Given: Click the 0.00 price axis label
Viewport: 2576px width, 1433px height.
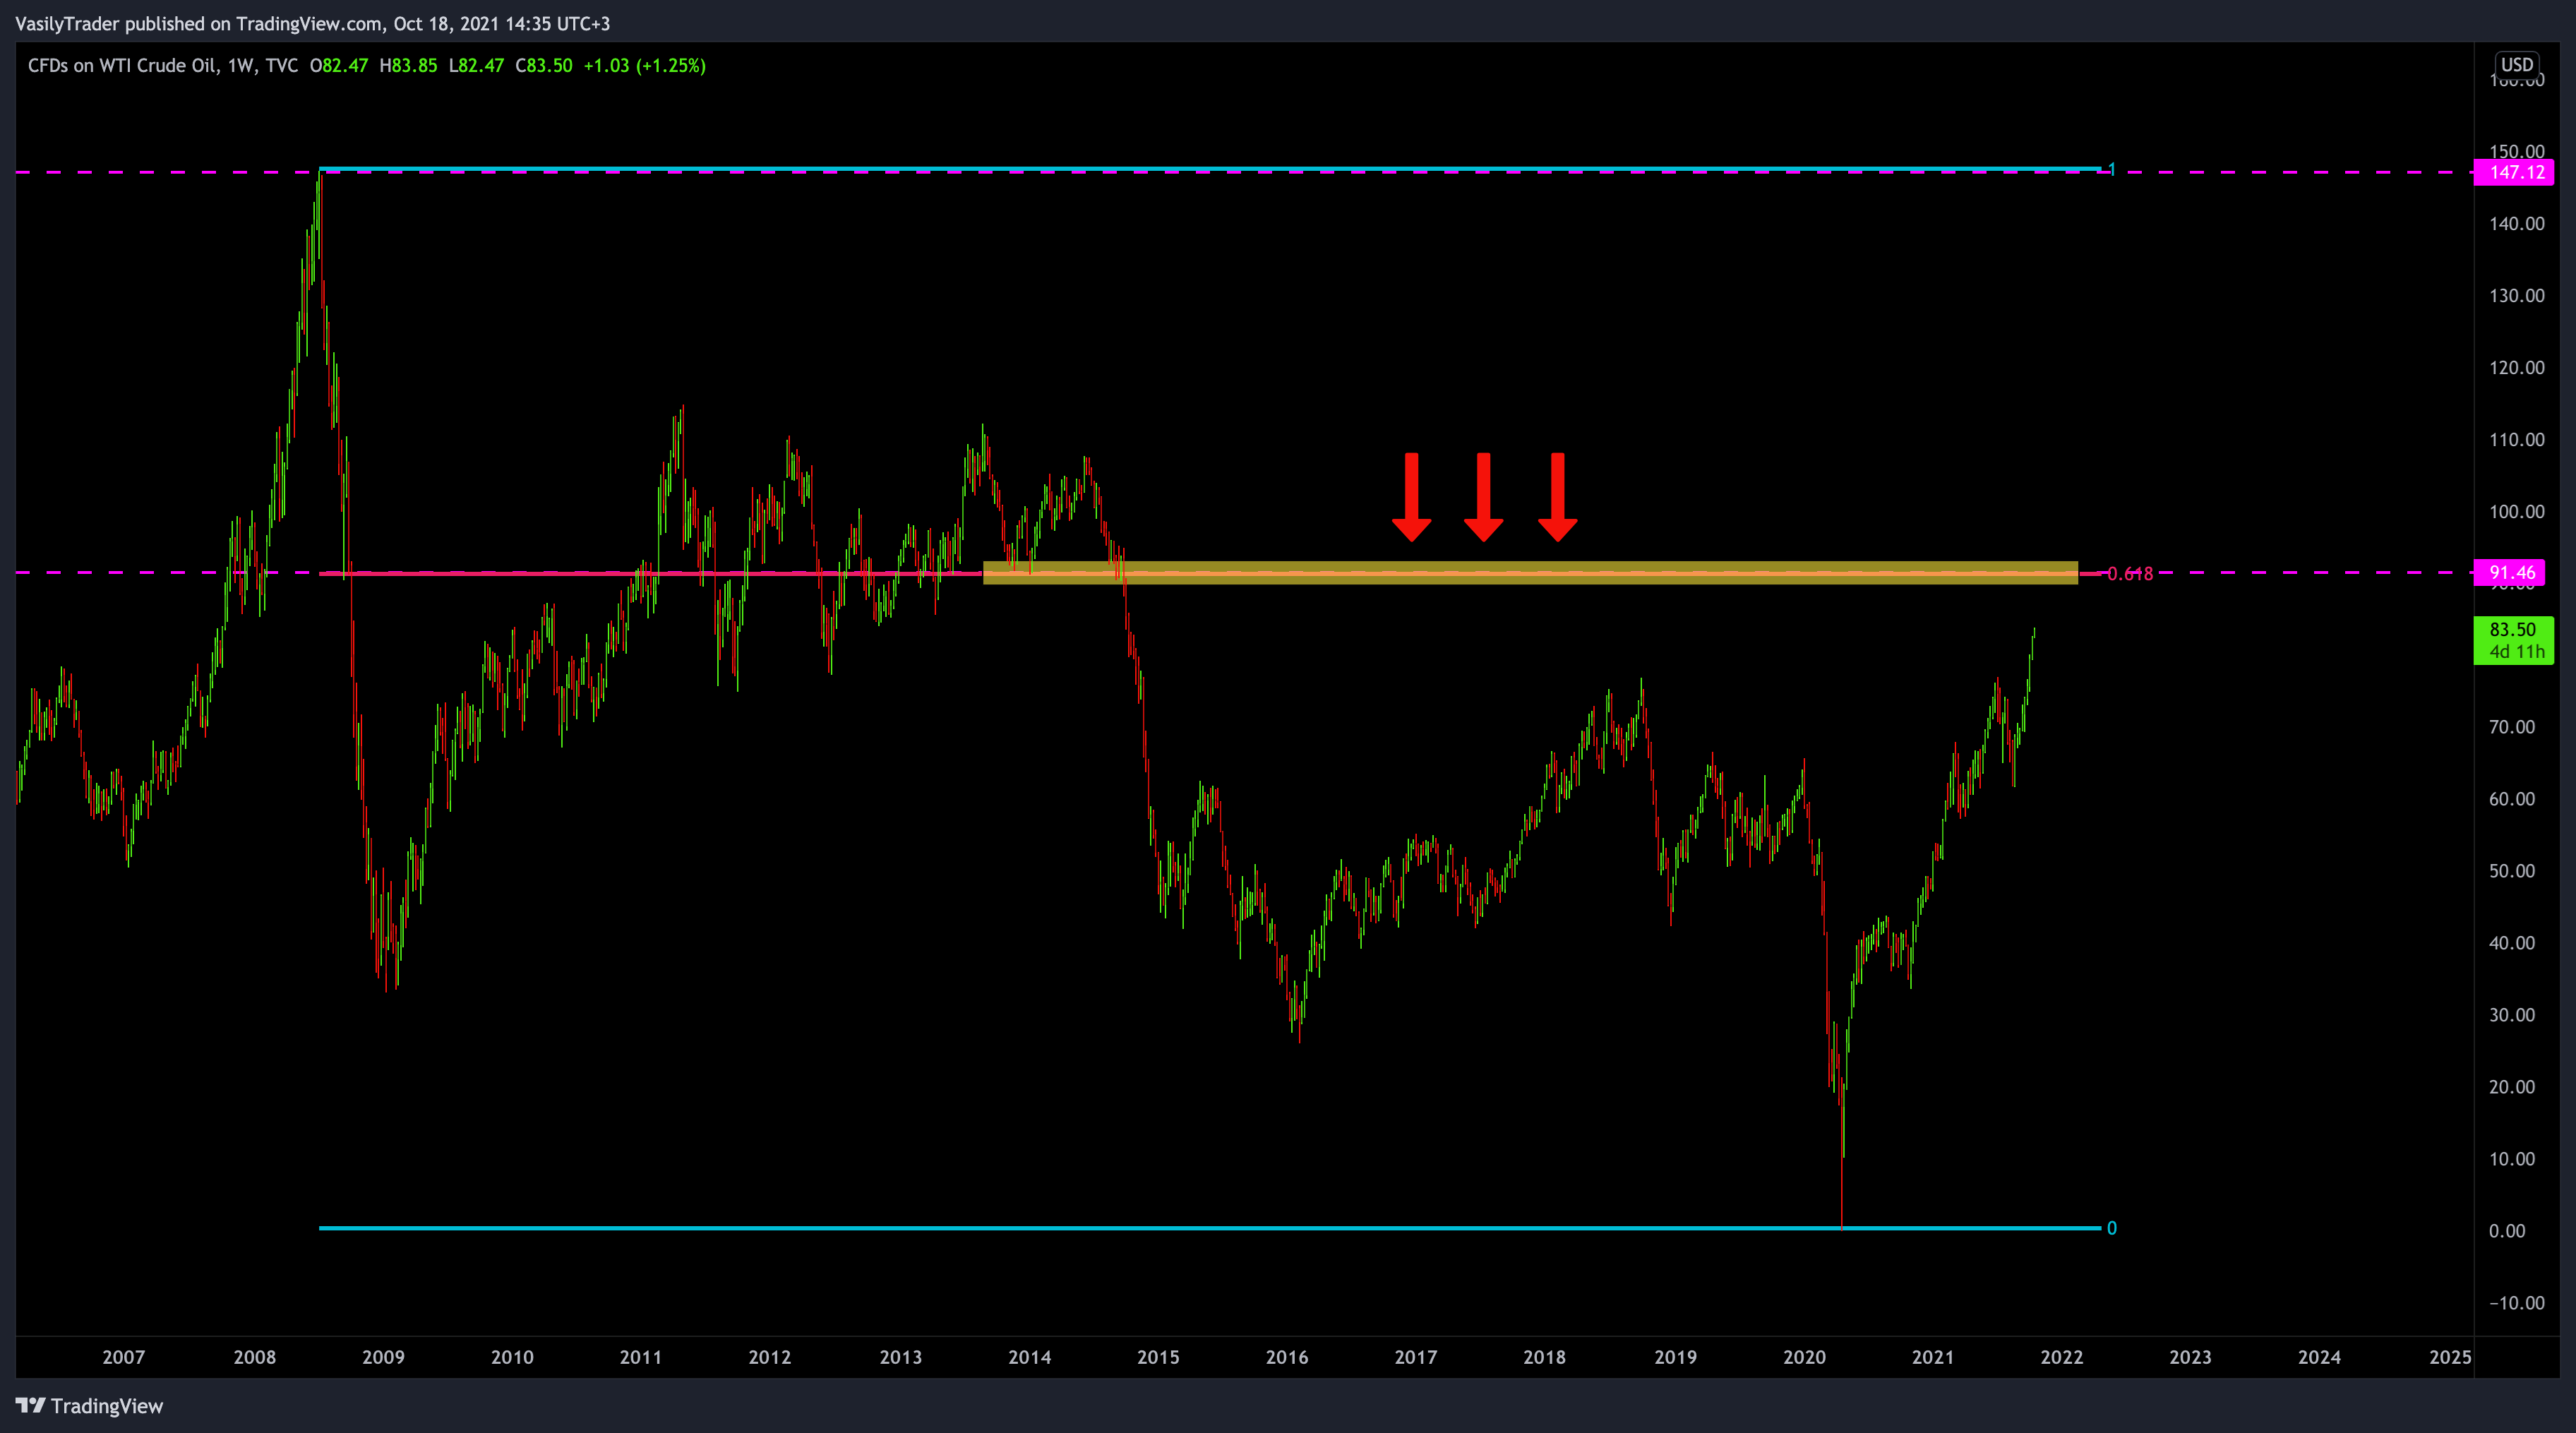Looking at the screenshot, I should click(2507, 1231).
